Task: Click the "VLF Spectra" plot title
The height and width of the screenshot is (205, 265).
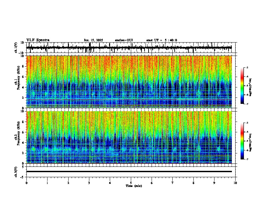Action: tap(38, 40)
